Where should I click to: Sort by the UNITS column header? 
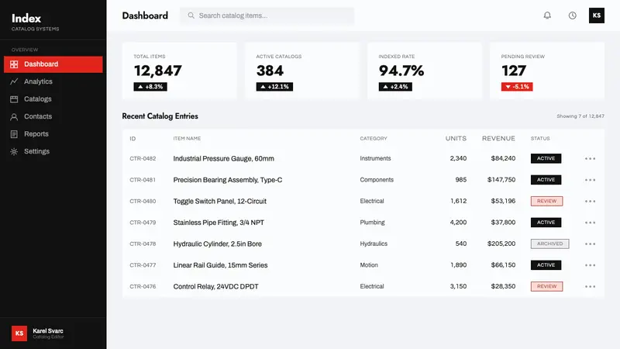[x=456, y=139]
